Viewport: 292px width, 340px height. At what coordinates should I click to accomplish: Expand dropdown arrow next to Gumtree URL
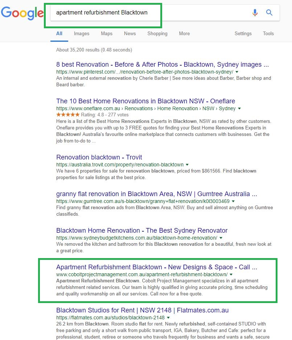(x=233, y=201)
